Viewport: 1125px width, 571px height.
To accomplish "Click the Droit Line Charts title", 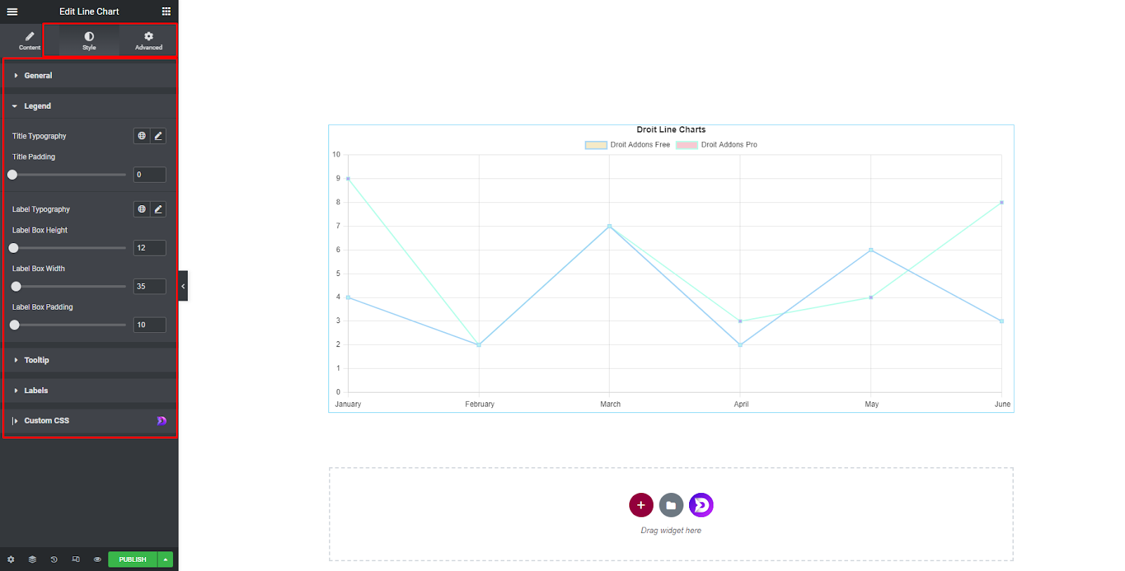I will tap(671, 130).
